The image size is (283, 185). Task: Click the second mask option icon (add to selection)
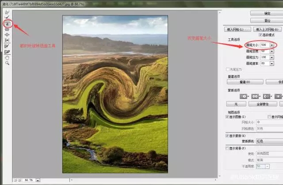255,96
